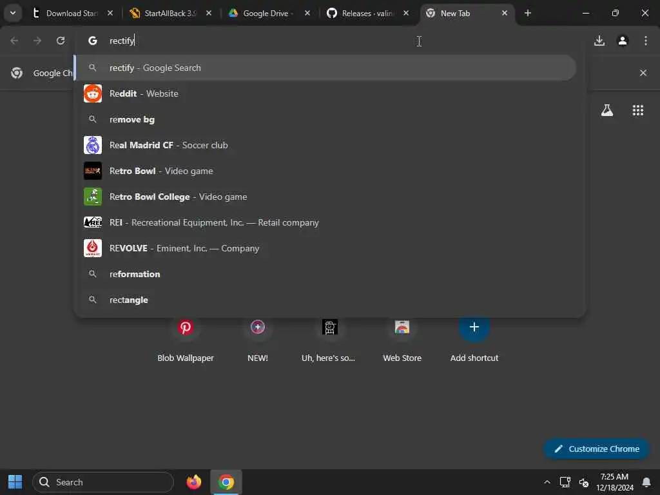Close the StartAllBack 3.9 tab
Viewport: 660px width, 495px height.
point(209,13)
